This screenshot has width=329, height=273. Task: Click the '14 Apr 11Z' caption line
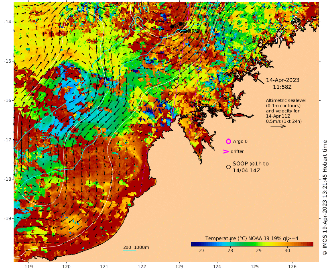click(x=278, y=116)
